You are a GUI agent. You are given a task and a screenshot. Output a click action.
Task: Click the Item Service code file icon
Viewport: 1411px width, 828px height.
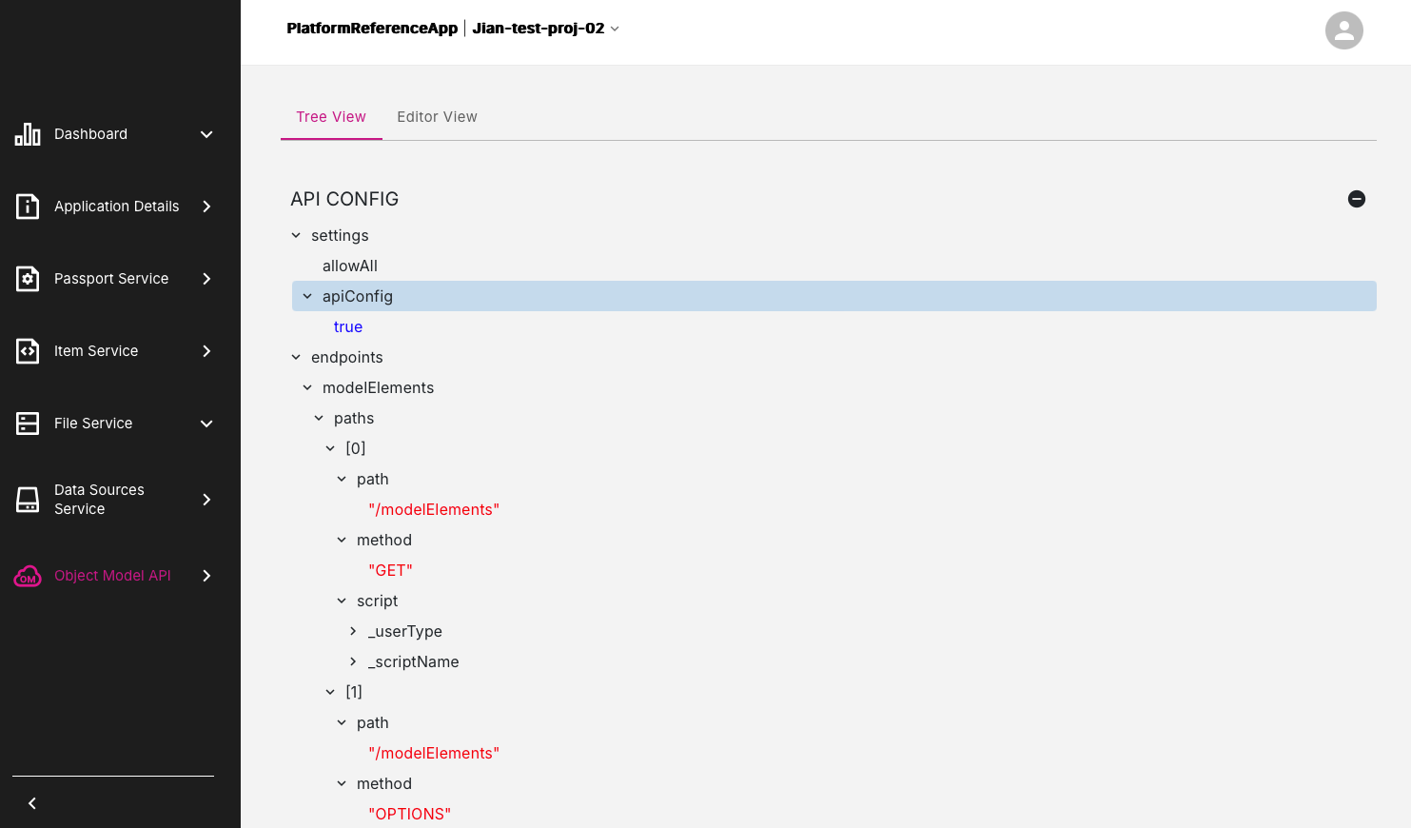[28, 351]
